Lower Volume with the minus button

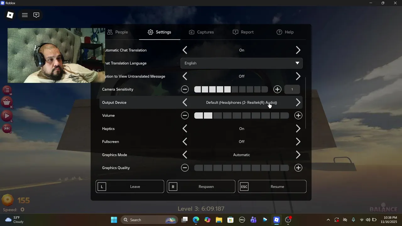[185, 116]
